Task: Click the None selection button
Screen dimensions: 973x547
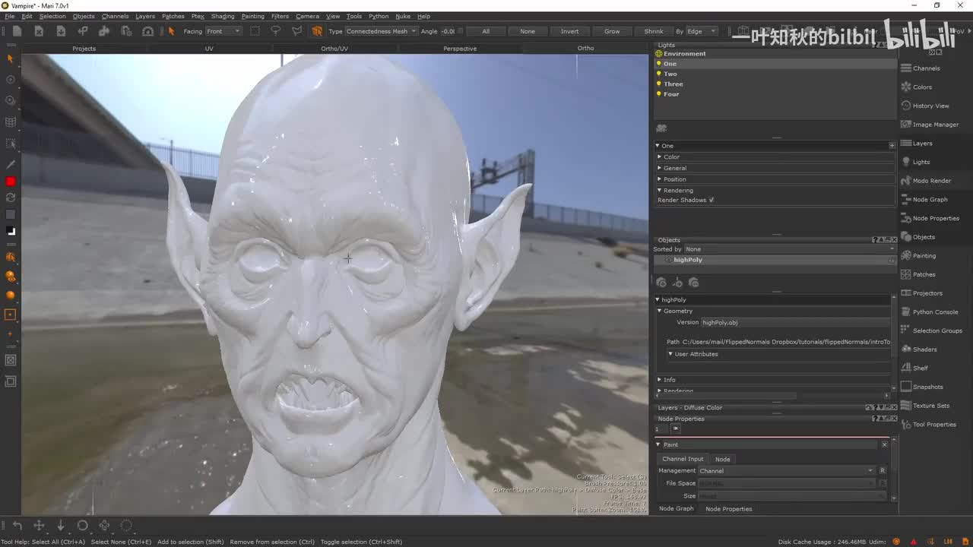Action: pyautogui.click(x=528, y=31)
